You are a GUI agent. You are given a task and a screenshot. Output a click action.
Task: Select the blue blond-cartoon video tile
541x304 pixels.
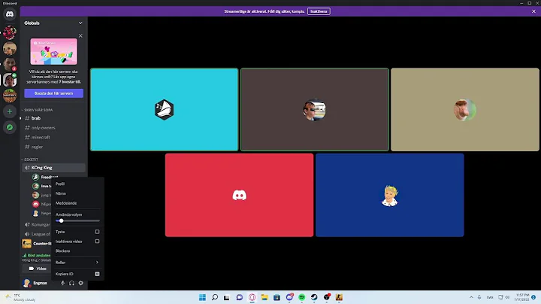pyautogui.click(x=390, y=195)
